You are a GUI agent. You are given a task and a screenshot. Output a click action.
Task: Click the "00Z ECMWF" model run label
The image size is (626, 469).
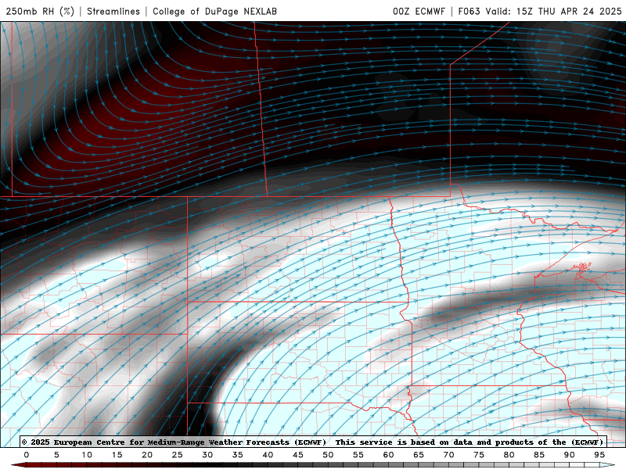click(419, 11)
